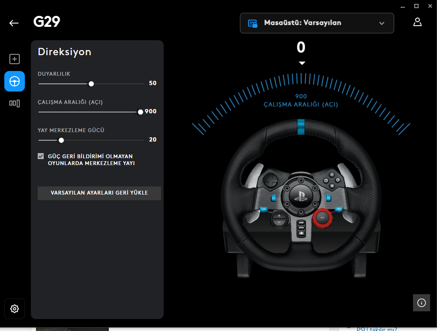This screenshot has width=437, height=331.
Task: Click the PlayStation logo button on wheel
Action: tap(301, 196)
